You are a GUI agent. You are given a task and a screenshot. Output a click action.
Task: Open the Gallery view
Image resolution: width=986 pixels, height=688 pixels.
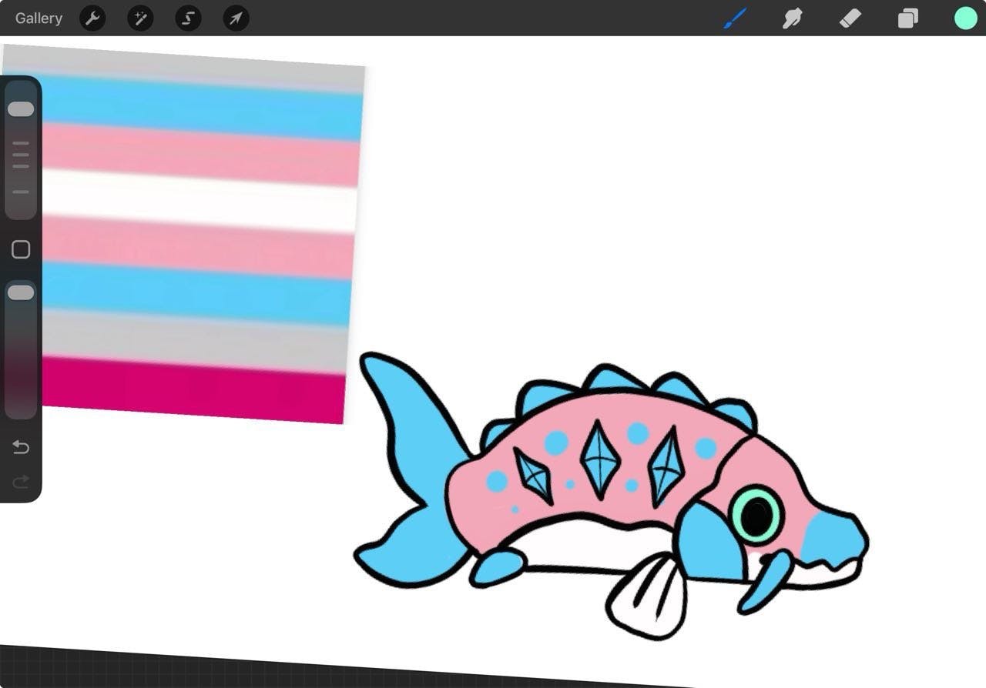tap(39, 18)
